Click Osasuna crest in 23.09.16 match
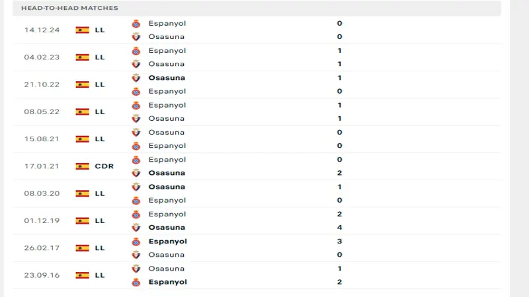 tap(136, 269)
